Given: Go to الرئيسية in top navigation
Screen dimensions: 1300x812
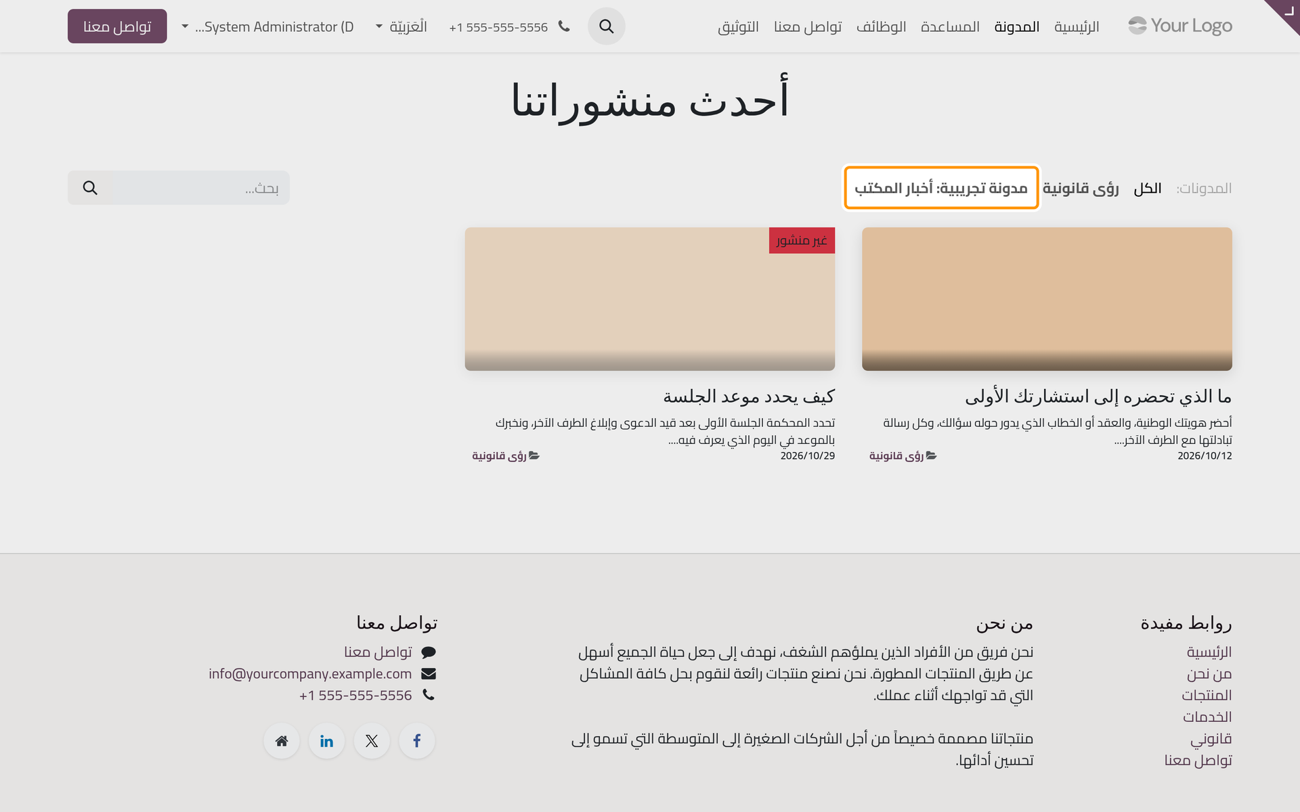Looking at the screenshot, I should tap(1077, 26).
